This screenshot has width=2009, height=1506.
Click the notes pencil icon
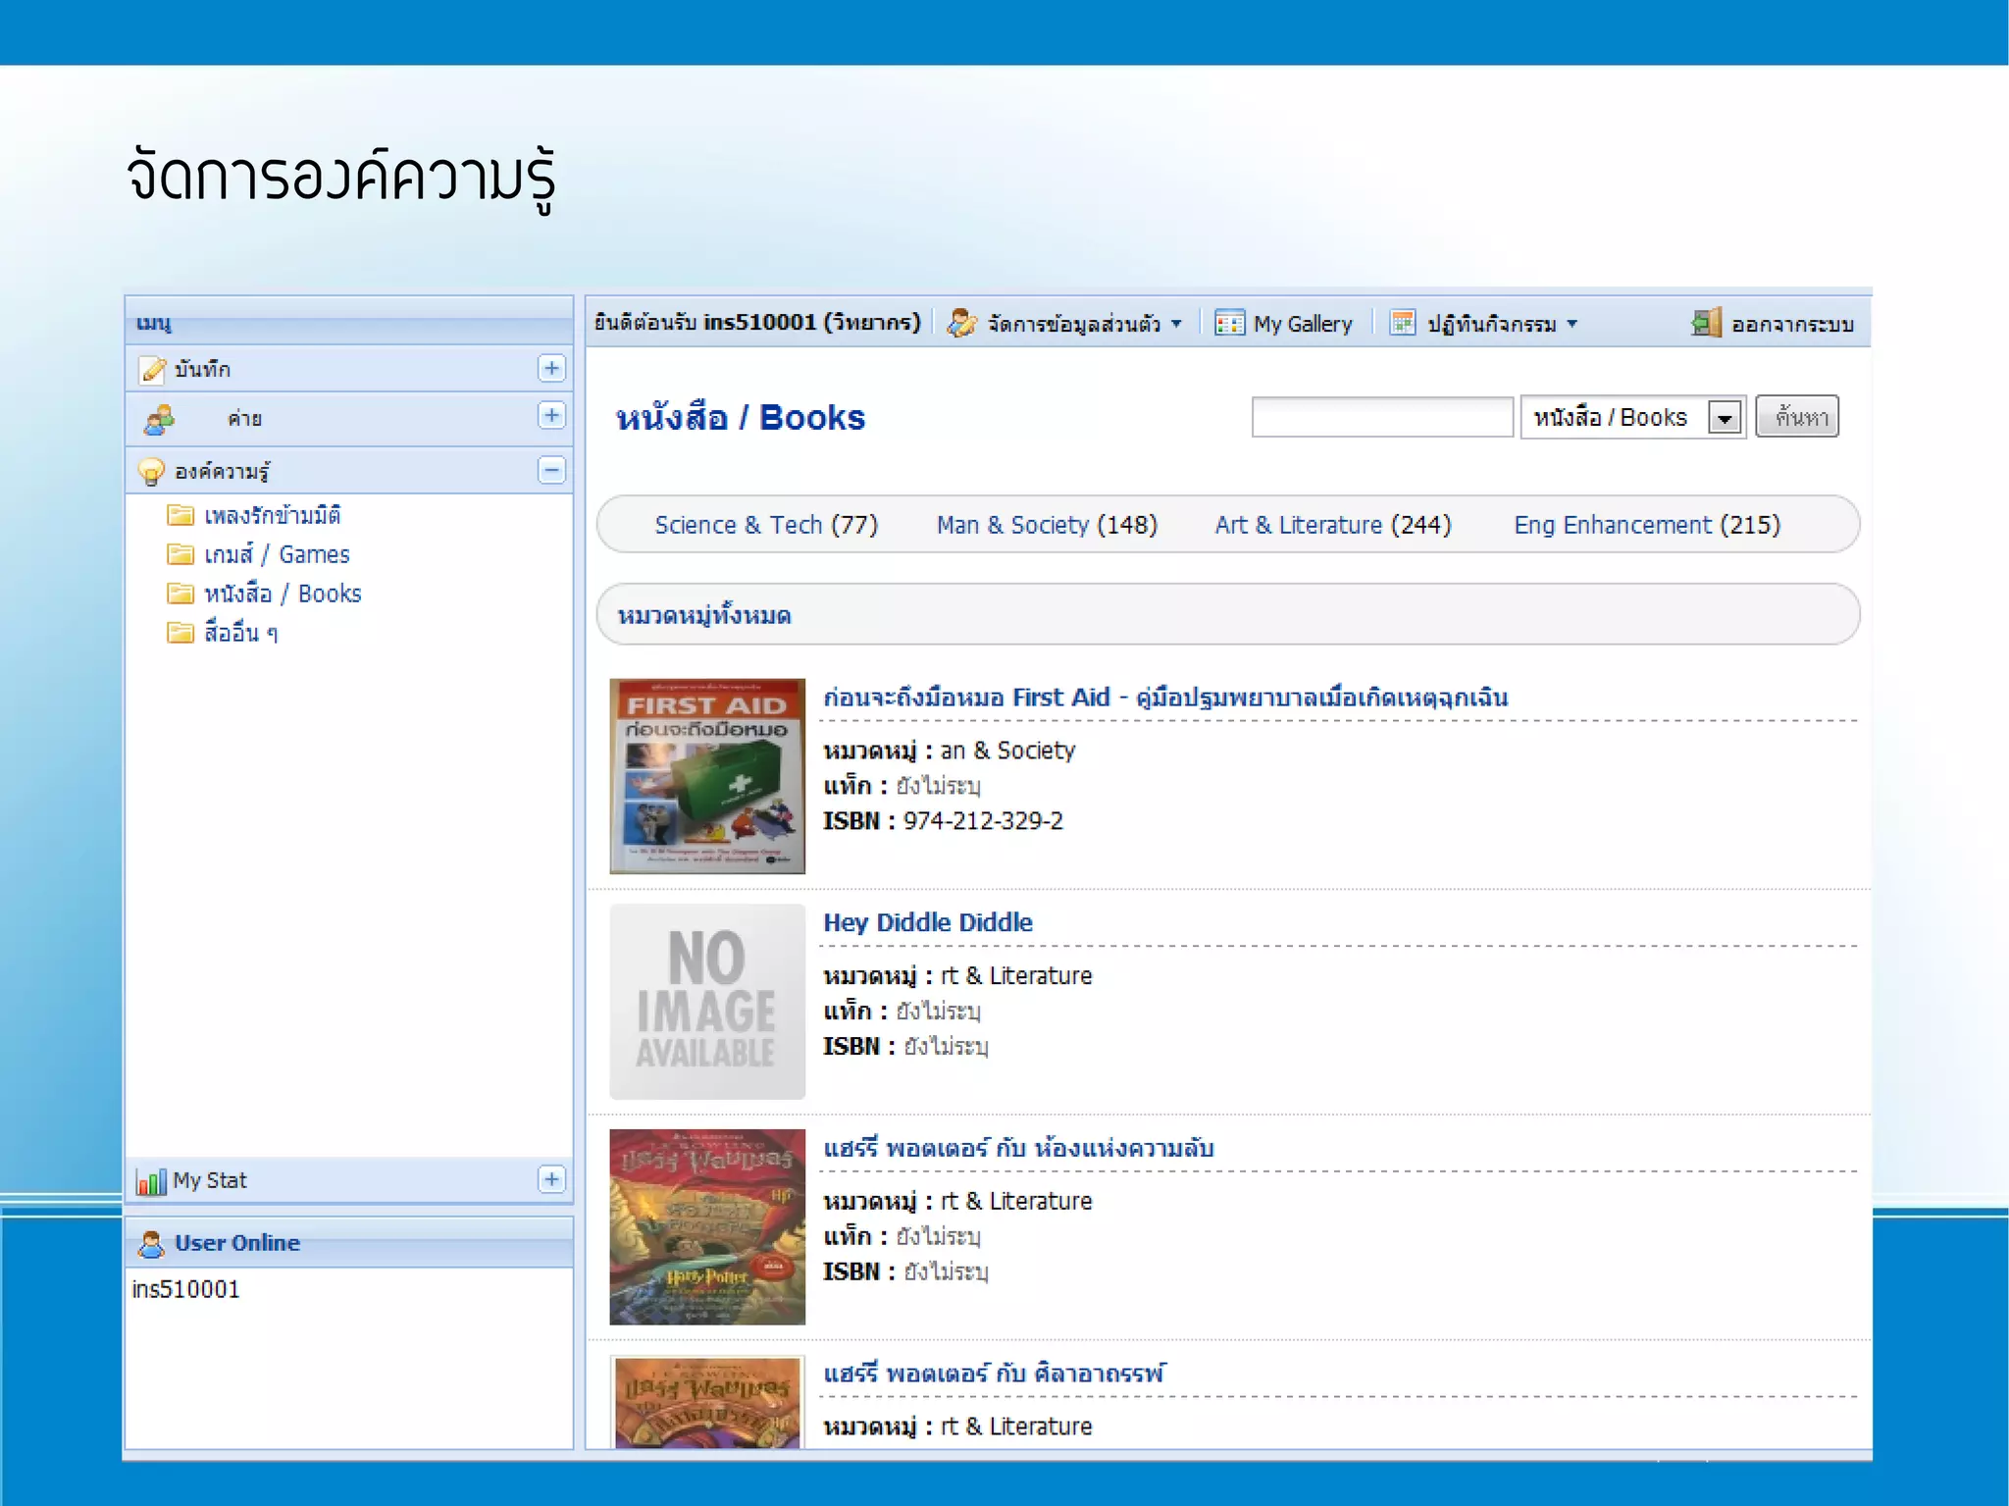coord(153,370)
